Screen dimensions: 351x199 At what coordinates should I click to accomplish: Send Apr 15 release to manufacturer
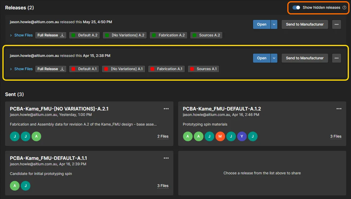click(305, 58)
